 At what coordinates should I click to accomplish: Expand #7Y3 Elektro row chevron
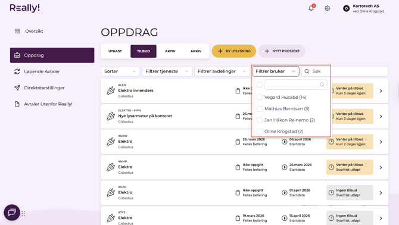tap(381, 218)
